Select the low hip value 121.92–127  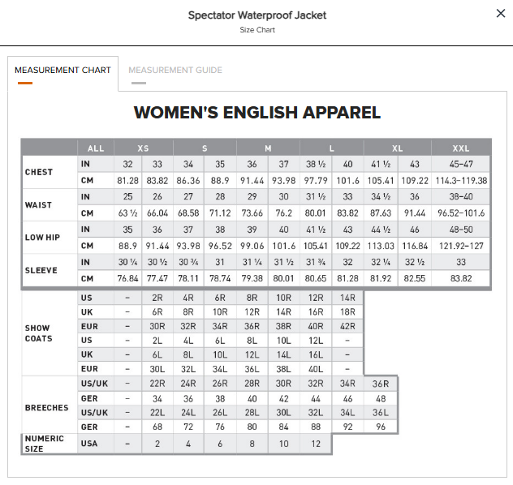tap(461, 246)
